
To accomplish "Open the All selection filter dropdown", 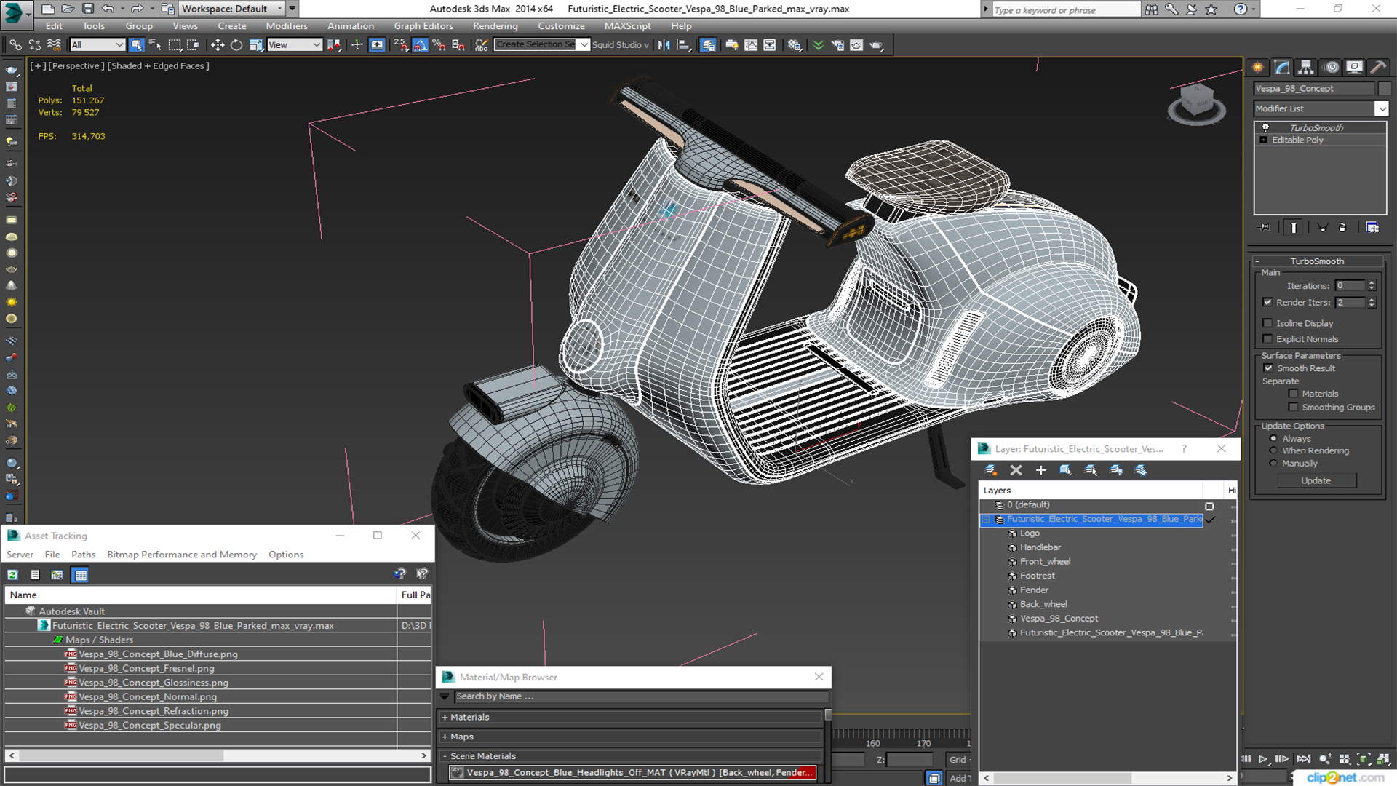I will [97, 45].
